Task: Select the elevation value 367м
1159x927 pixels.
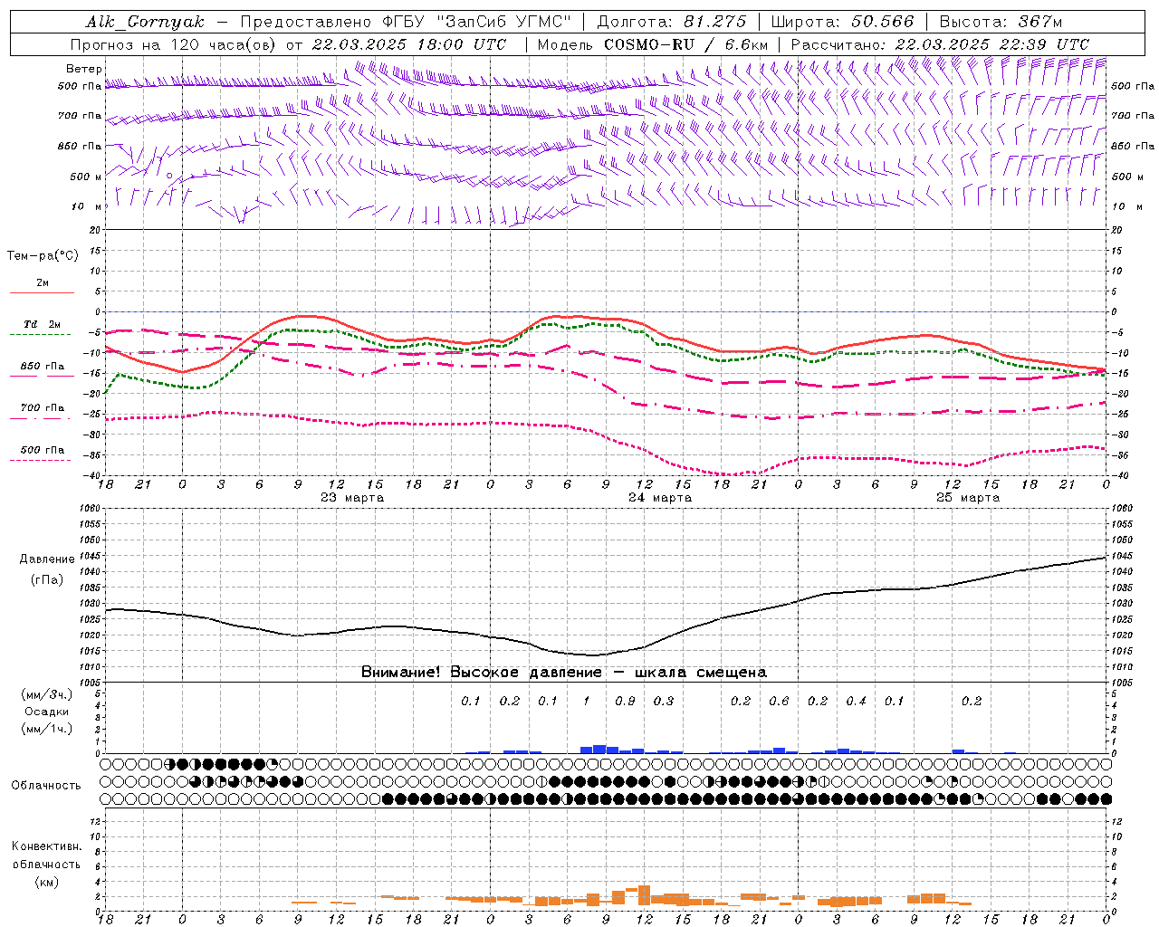Action: point(1039,22)
